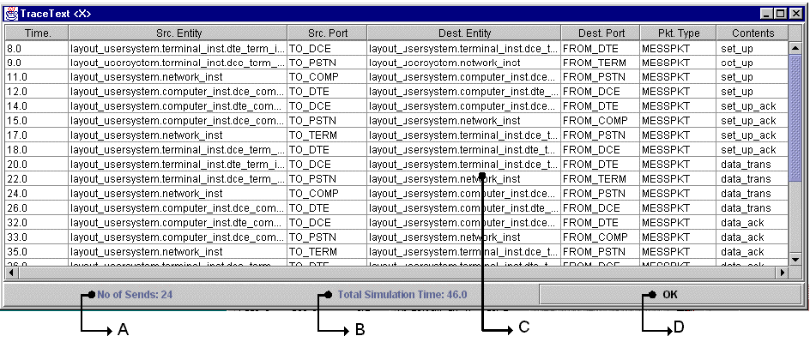Screen dimensions: 810x342
Task: Click the Pkt. Type column header
Action: [678, 33]
